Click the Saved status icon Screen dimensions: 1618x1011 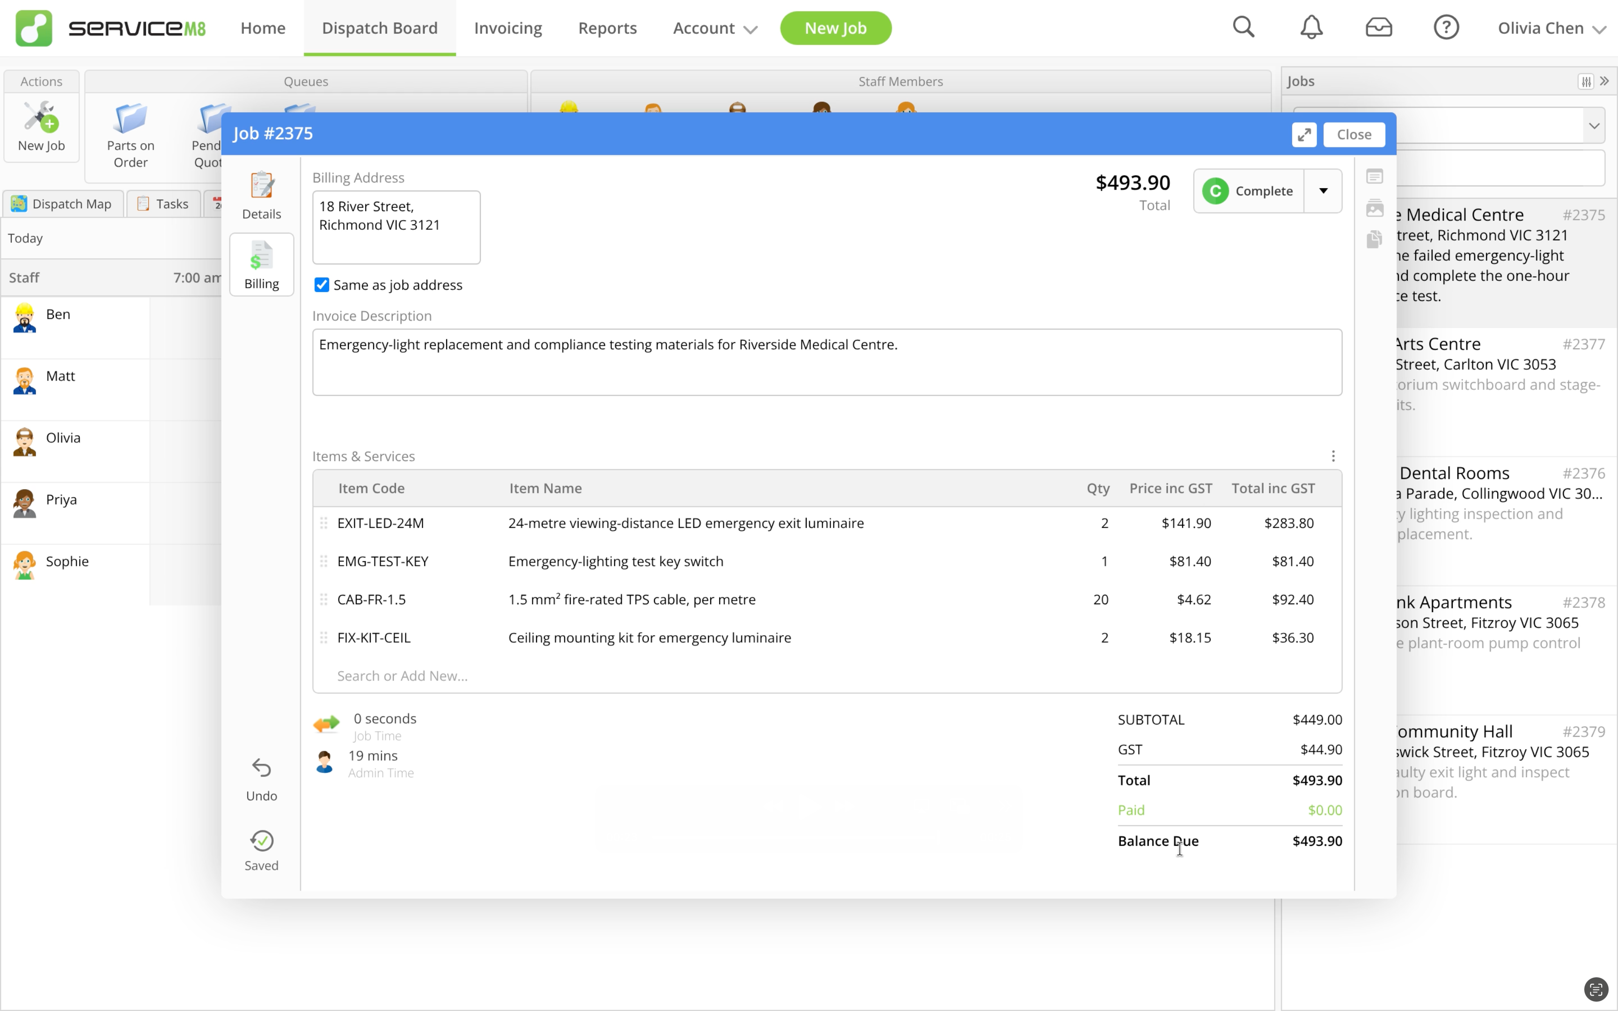click(x=261, y=841)
